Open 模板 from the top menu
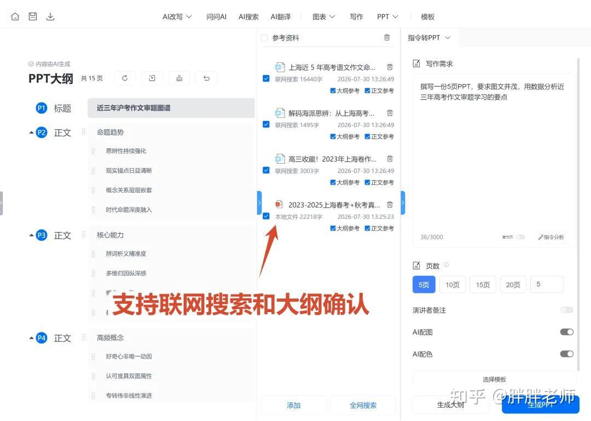591x421 pixels. click(x=428, y=16)
